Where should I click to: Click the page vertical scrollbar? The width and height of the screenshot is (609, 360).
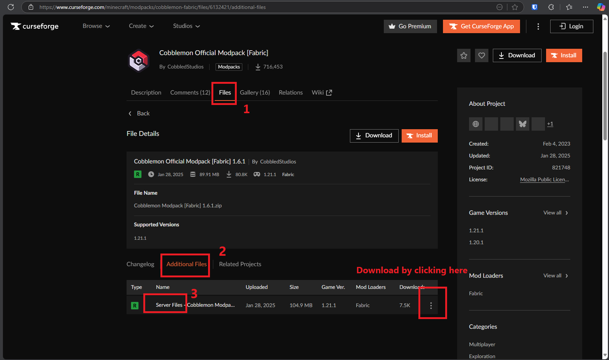[x=605, y=96]
